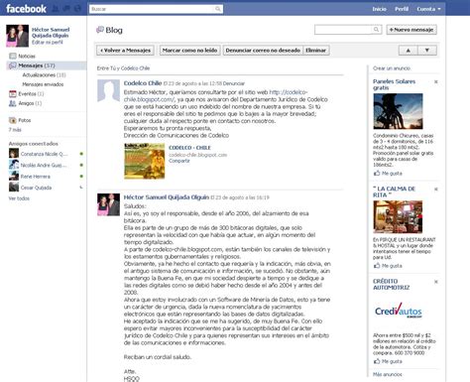This screenshot has width=470, height=382.
Task: Go to previous message with up arrow
Action: 409,51
